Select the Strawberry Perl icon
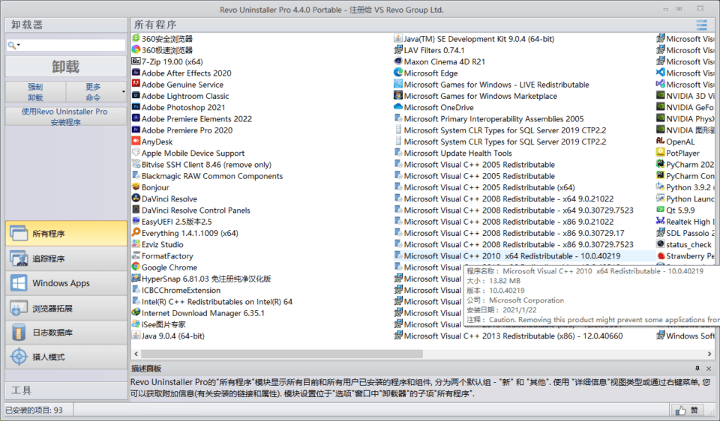The image size is (720, 421). coord(660,256)
